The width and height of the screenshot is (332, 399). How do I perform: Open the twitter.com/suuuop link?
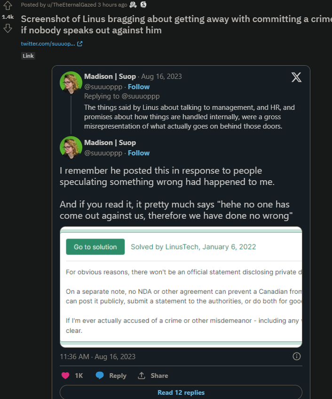pyautogui.click(x=47, y=44)
